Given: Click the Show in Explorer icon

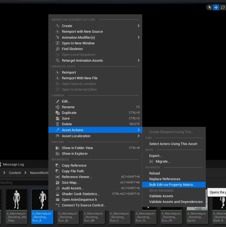Looking at the screenshot, I should point(58,154).
